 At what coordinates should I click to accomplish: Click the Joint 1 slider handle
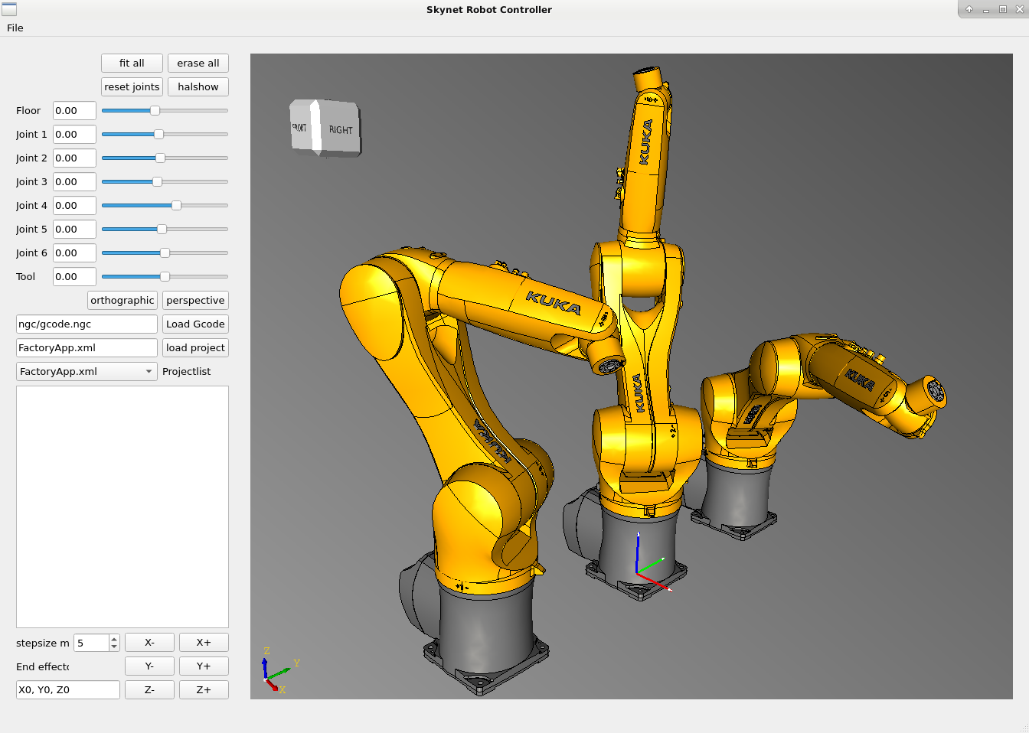(158, 135)
